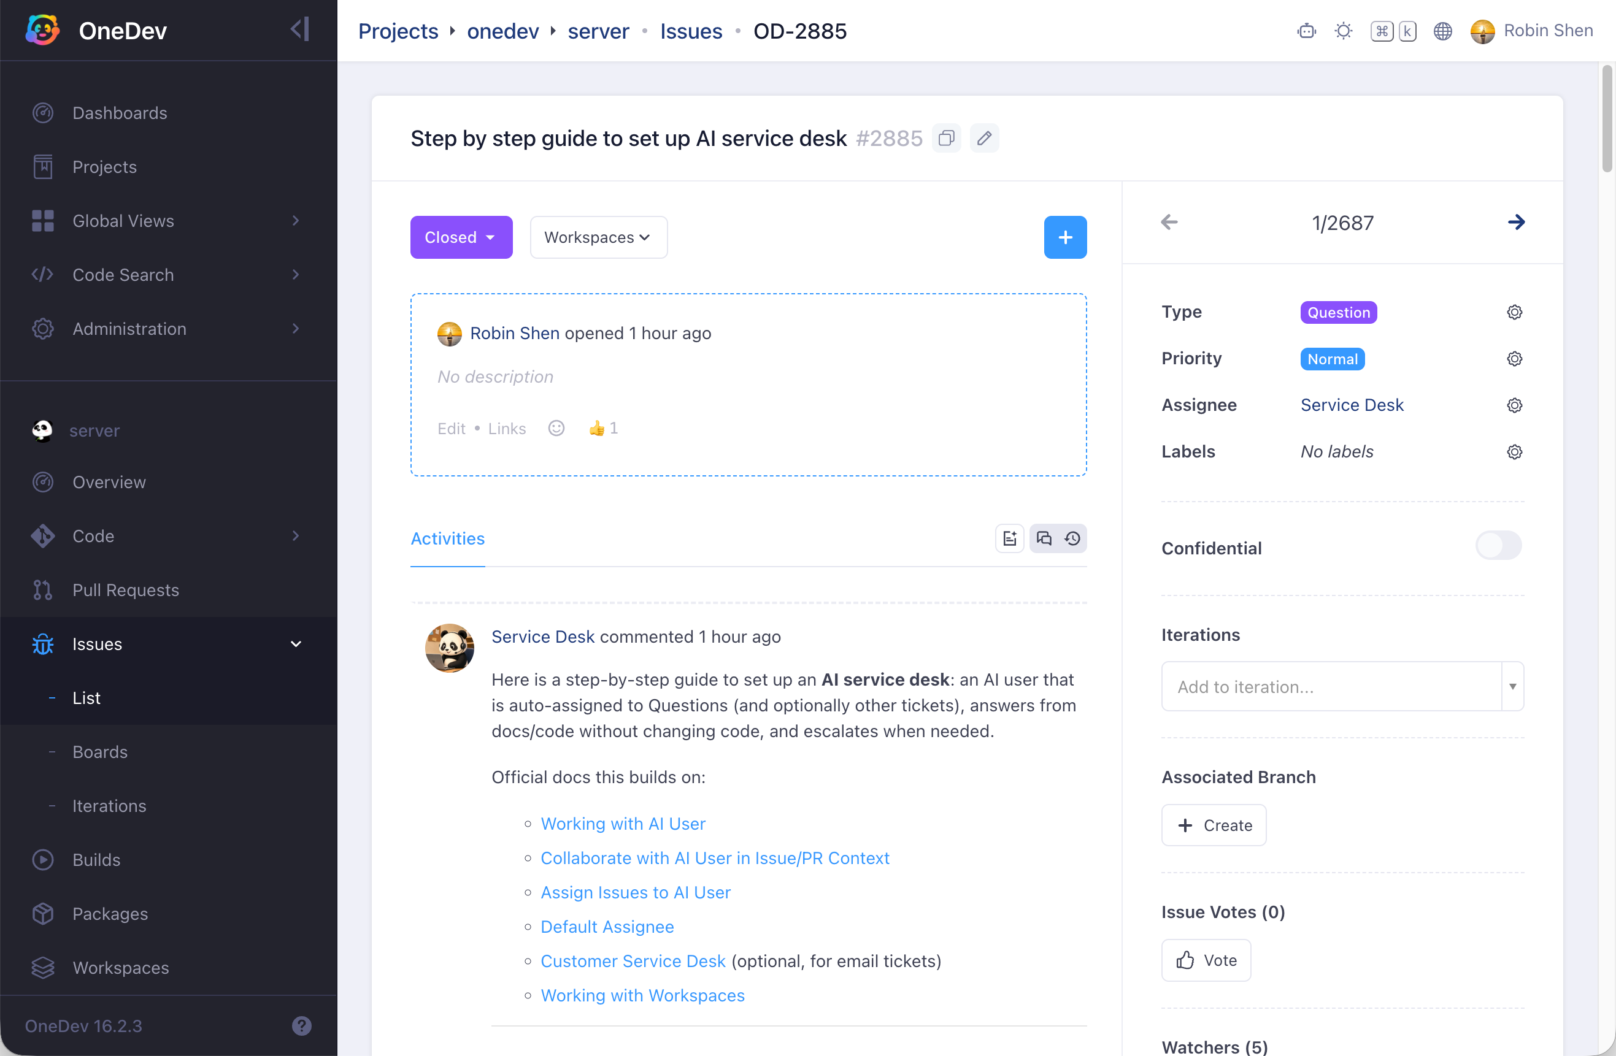1616x1056 pixels.
Task: Click Issues breadcrumb
Action: point(691,31)
